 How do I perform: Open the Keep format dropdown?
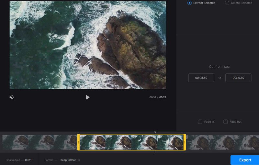[70, 160]
